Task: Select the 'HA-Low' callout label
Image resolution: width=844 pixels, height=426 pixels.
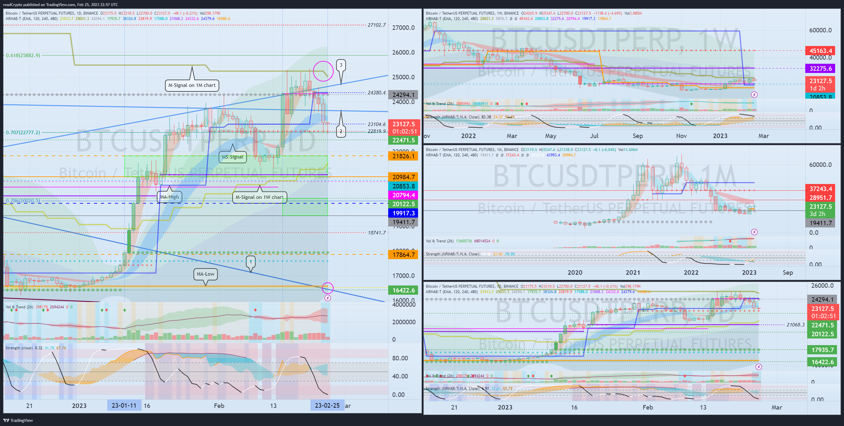Action: [205, 274]
